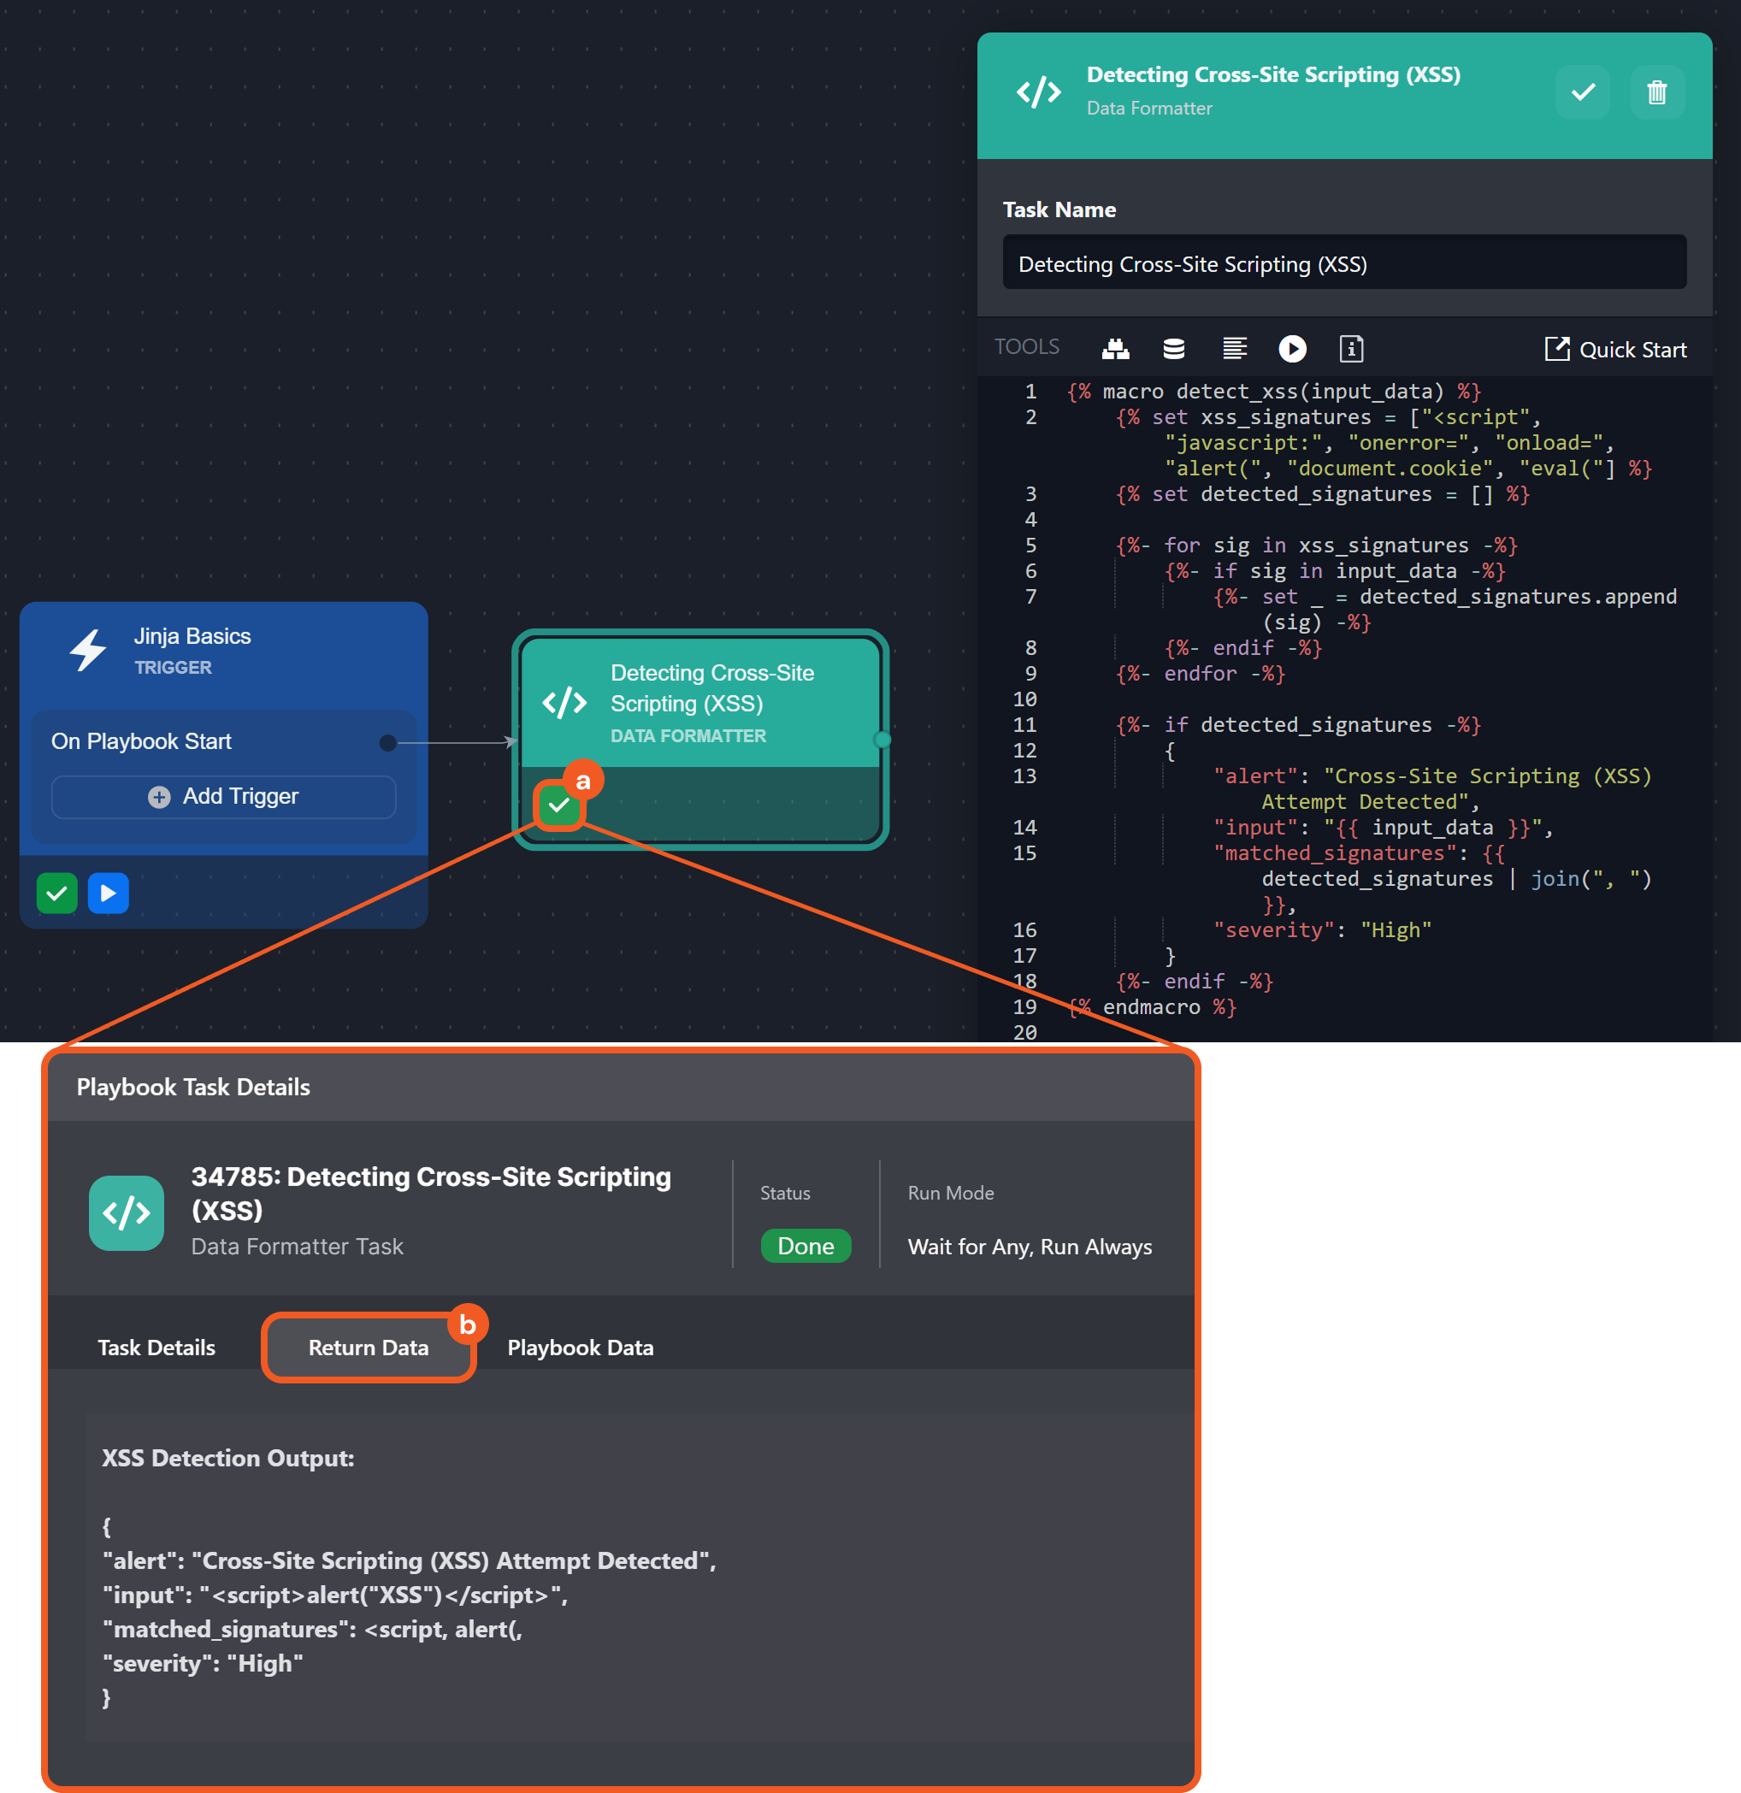The height and width of the screenshot is (1793, 1741).
Task: Open the database stack tool icon
Action: [1174, 349]
